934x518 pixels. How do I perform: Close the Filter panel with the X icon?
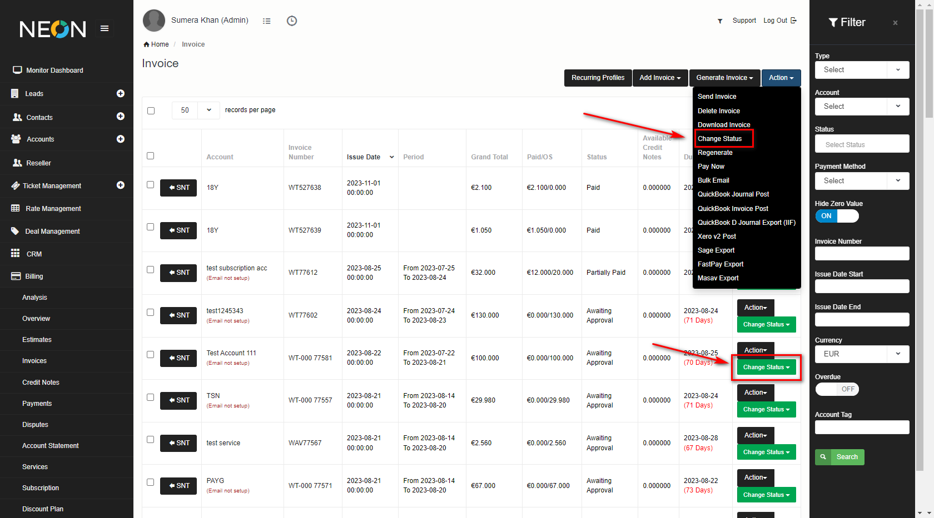pyautogui.click(x=895, y=23)
